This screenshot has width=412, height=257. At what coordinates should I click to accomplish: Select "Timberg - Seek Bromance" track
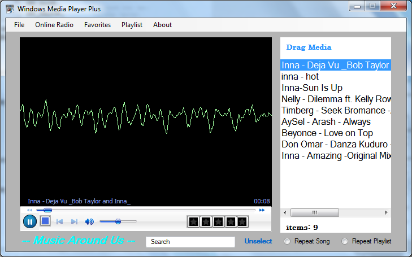tap(336, 110)
